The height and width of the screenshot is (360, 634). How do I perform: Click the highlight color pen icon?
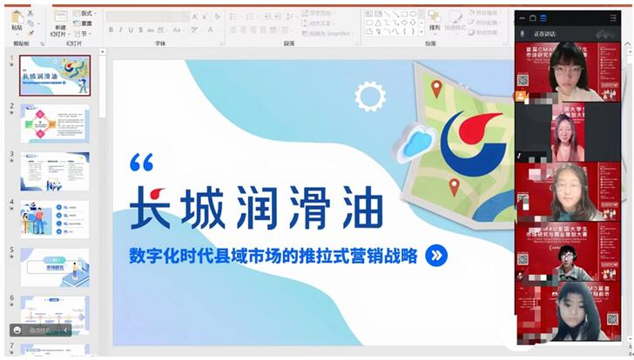tap(195, 30)
